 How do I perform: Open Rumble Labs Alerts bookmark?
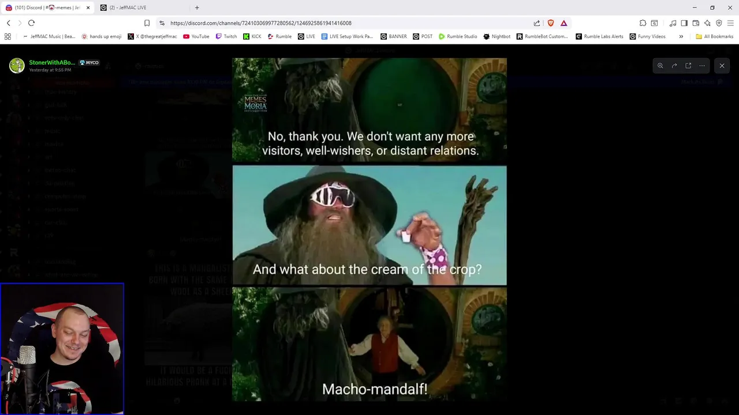(599, 36)
